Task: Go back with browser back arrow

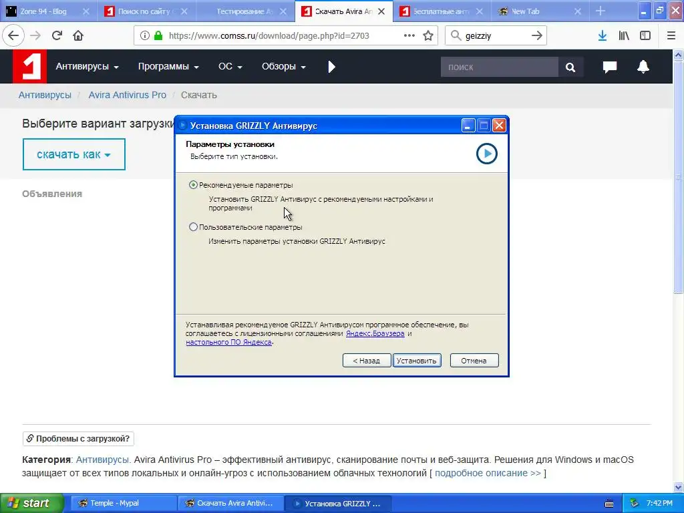Action: (x=13, y=35)
